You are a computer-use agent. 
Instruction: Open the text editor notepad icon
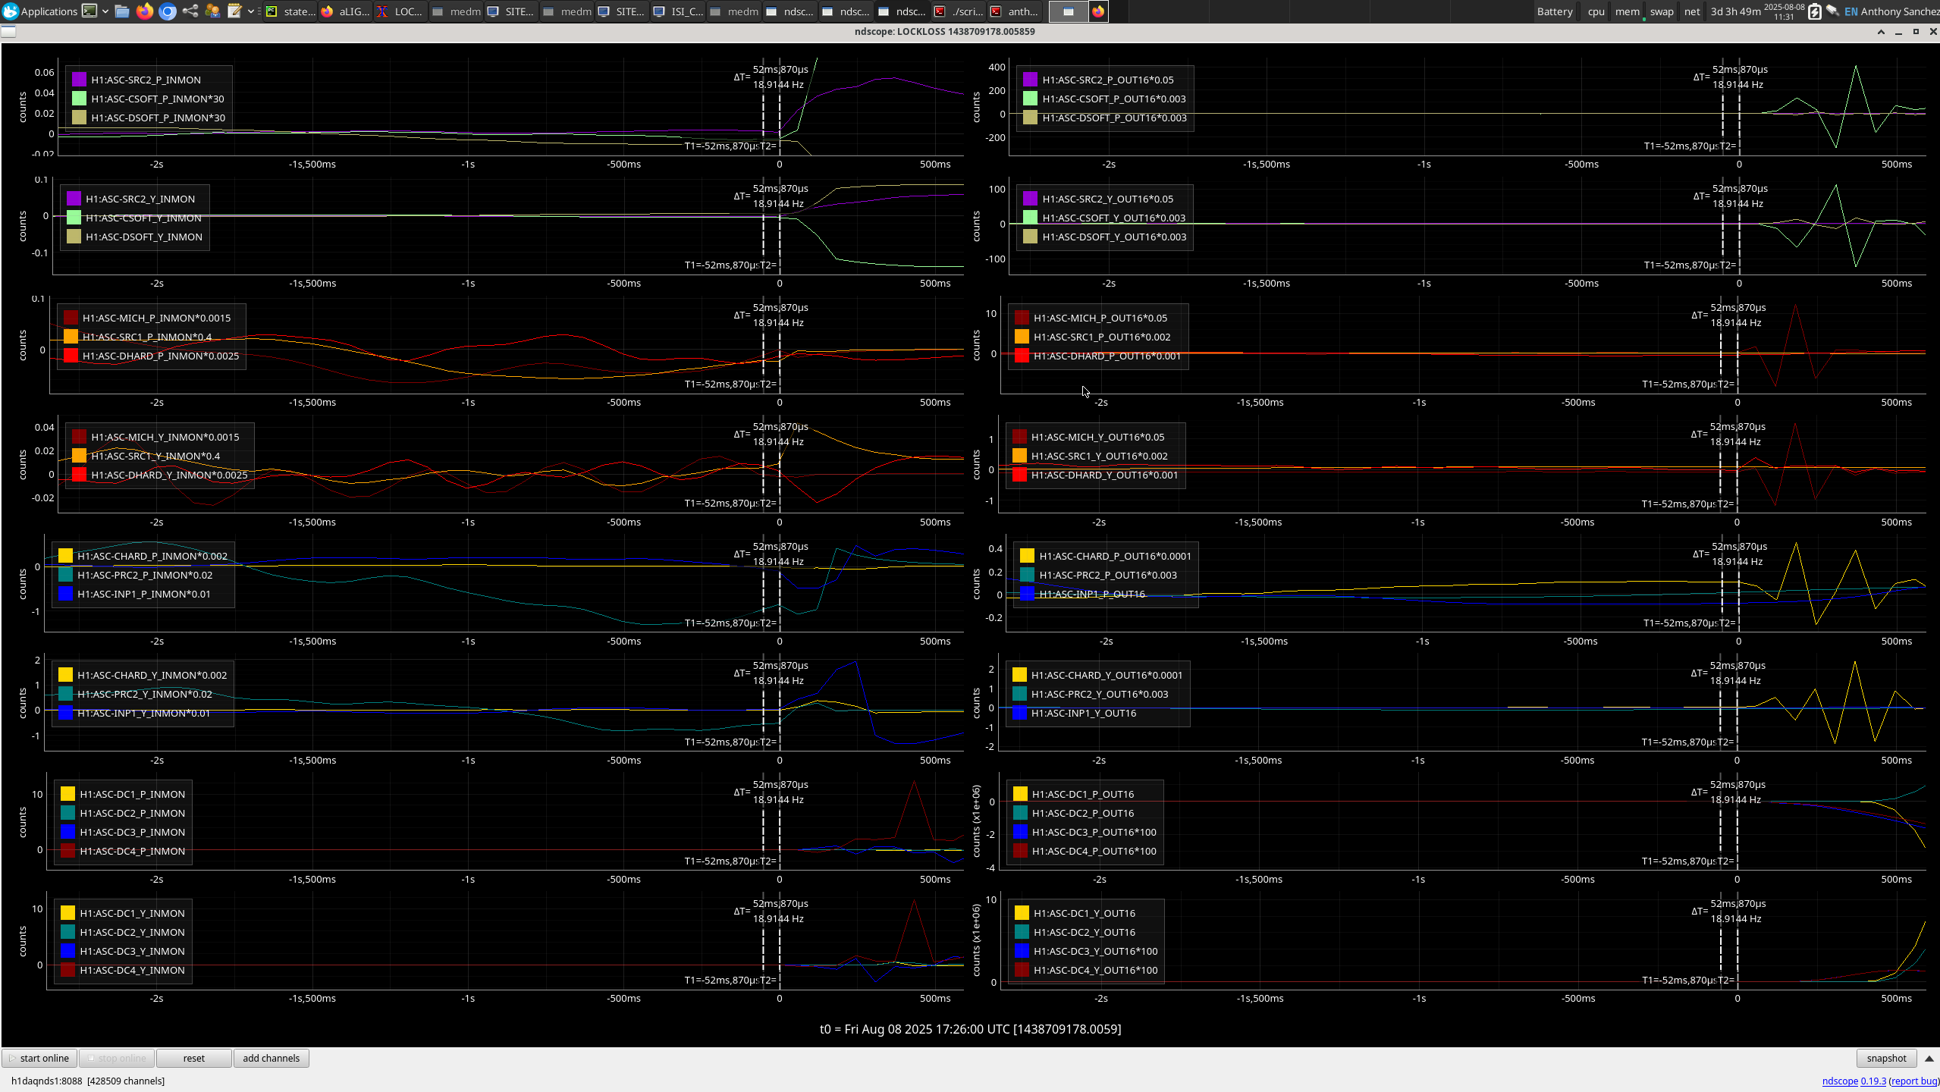234,11
